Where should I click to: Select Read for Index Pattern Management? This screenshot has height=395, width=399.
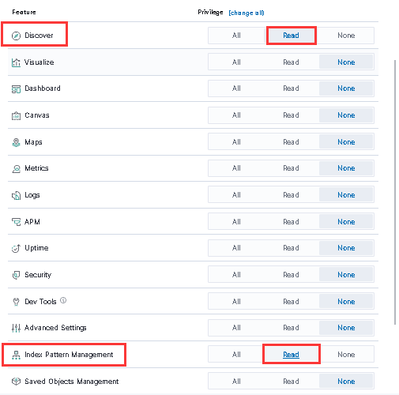tap(291, 355)
